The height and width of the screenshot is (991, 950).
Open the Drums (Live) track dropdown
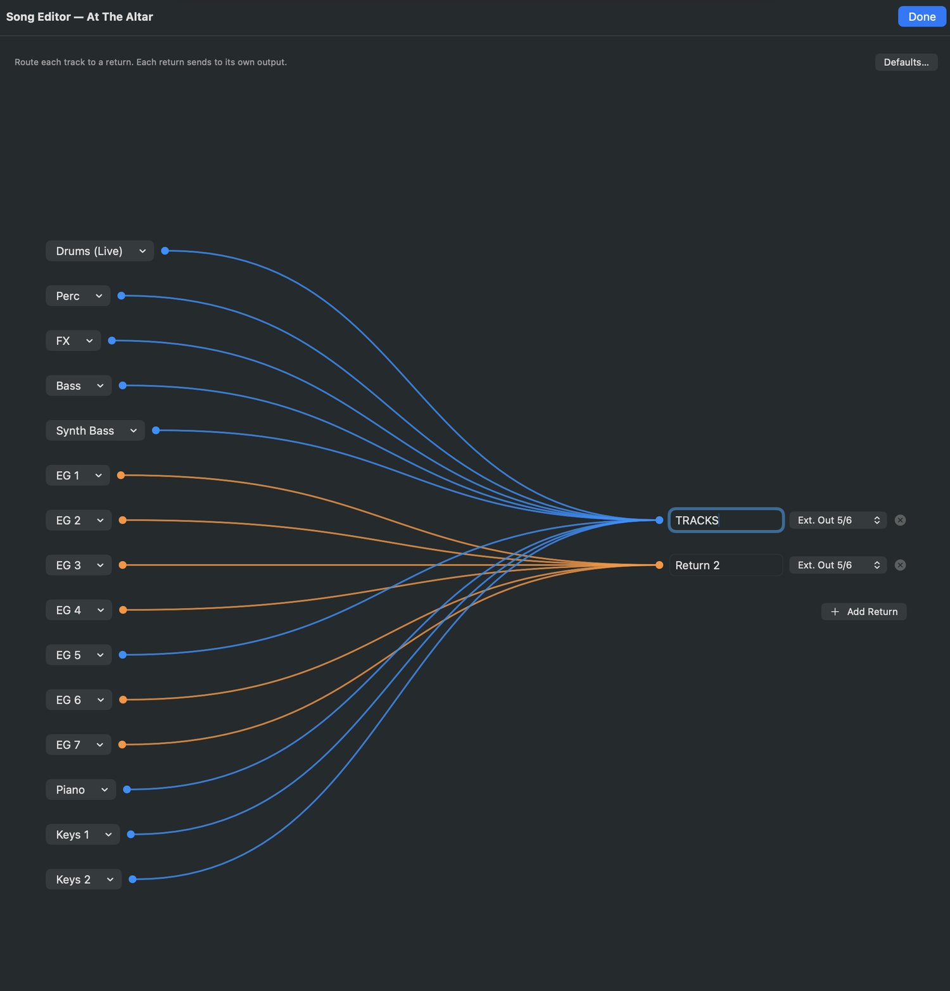100,251
